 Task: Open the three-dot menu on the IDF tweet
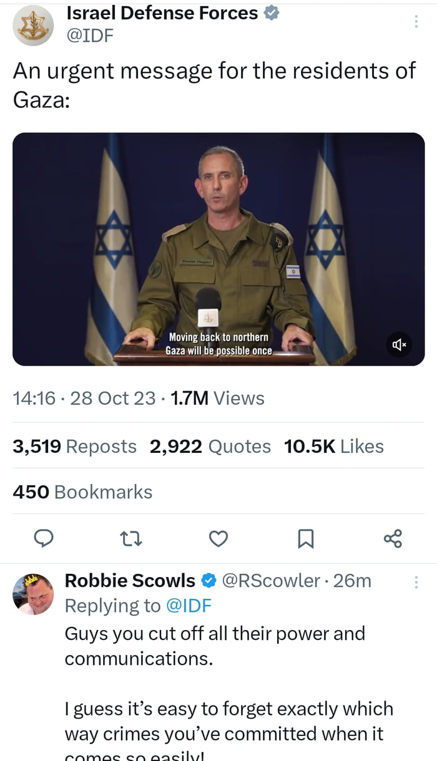point(416,21)
